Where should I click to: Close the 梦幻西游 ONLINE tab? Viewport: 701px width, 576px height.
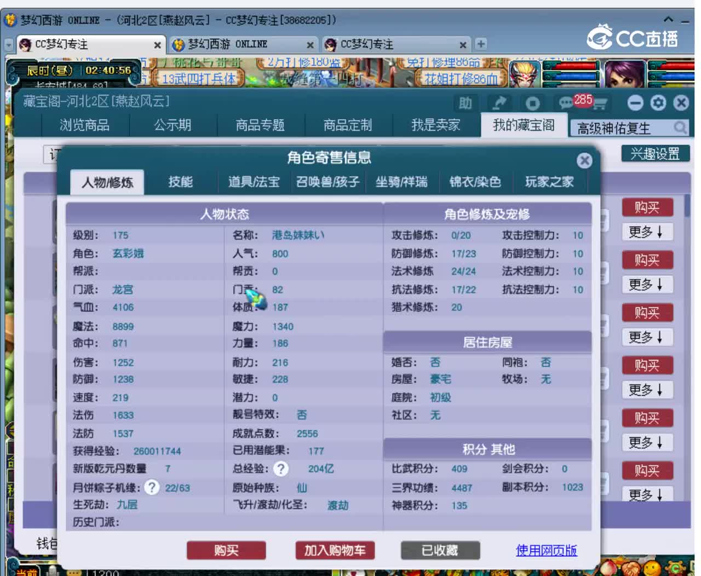coord(310,45)
